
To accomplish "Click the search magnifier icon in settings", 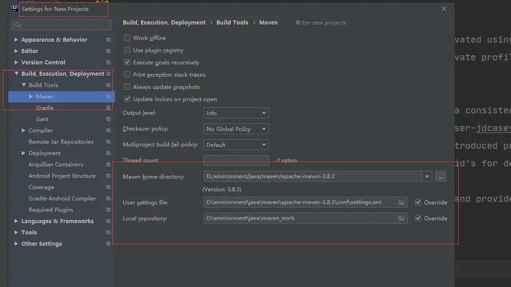I will 17,25.
